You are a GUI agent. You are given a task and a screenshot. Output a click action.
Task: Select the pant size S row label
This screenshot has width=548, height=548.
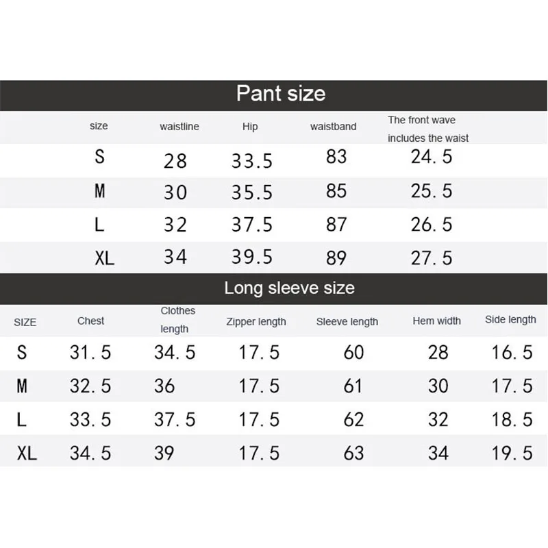pos(99,156)
